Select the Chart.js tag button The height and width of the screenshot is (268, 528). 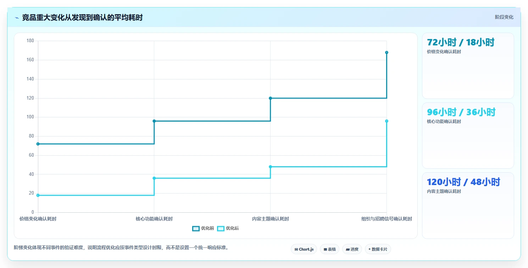(304, 249)
